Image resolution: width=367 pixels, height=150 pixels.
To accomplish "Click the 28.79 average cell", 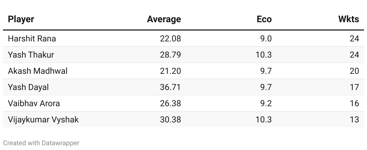I will click(171, 55).
